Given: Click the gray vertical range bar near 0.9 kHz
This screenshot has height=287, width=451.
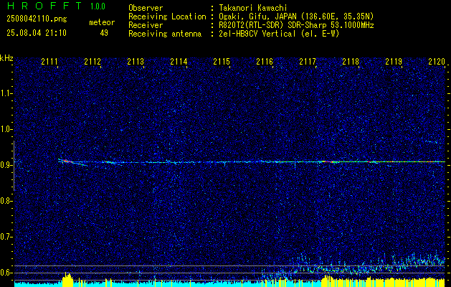Looking at the screenshot, I should pyautogui.click(x=14, y=166).
